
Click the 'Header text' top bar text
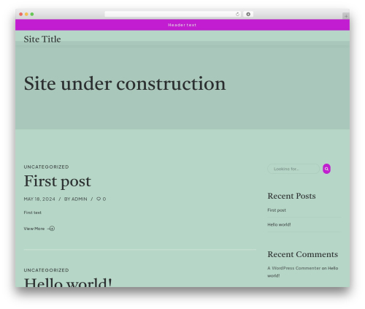pos(182,25)
